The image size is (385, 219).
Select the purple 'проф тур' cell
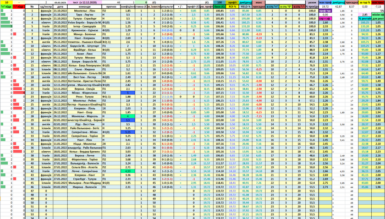coord(326,11)
